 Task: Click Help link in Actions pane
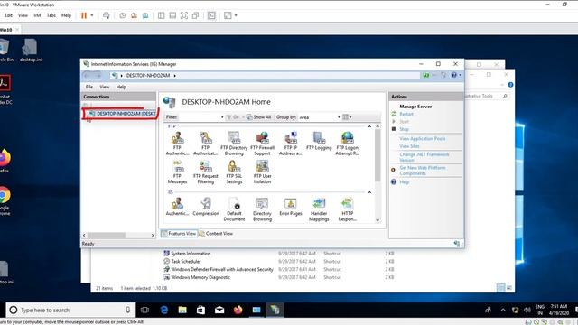404,182
